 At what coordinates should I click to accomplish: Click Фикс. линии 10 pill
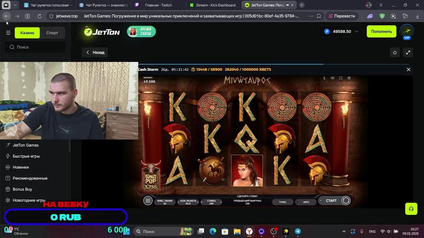click(165, 202)
